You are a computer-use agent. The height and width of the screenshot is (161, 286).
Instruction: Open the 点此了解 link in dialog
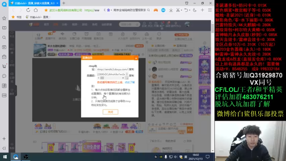tap(130, 82)
